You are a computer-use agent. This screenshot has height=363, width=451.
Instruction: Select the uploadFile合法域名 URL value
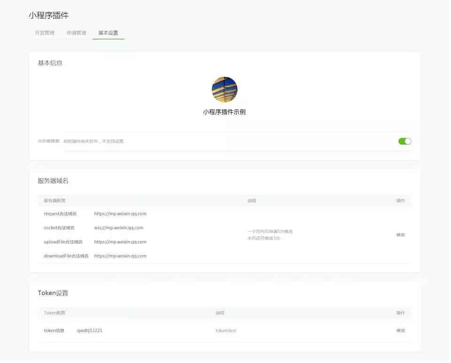[120, 242]
